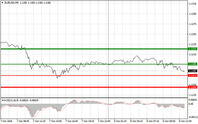
Task: Select the 8 Oct 12:30 time axis label
Action: pyautogui.click(x=185, y=121)
